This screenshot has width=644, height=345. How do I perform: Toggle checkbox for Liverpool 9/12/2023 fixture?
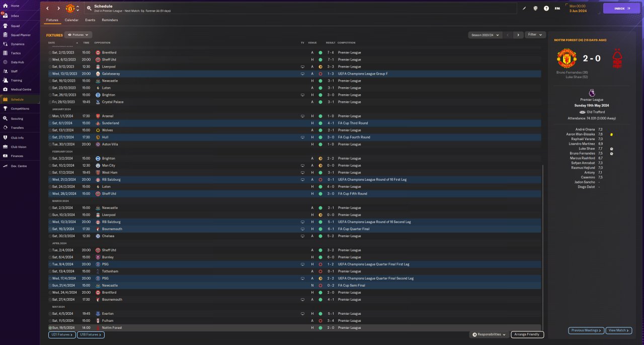[x=50, y=66]
